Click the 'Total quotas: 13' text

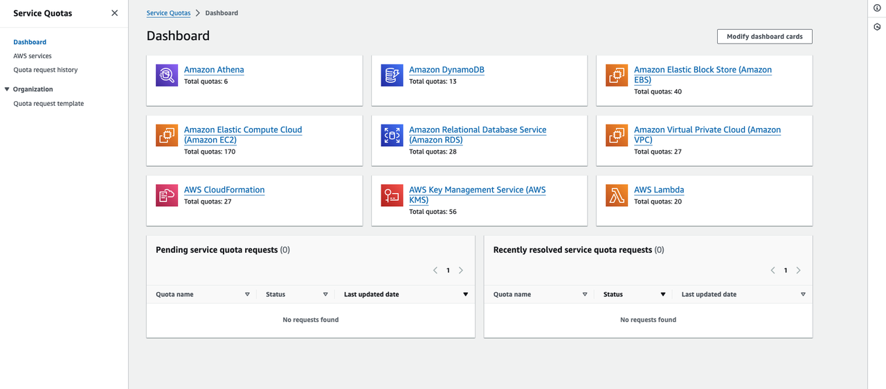click(433, 82)
